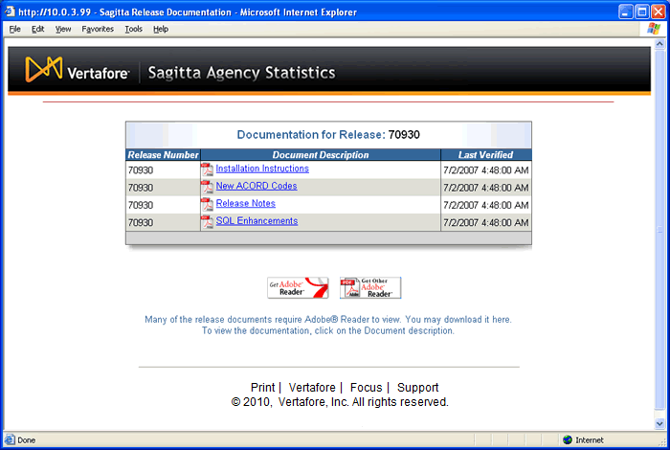Click the IE page icon in title bar
This screenshot has height=450, width=670.
point(10,11)
